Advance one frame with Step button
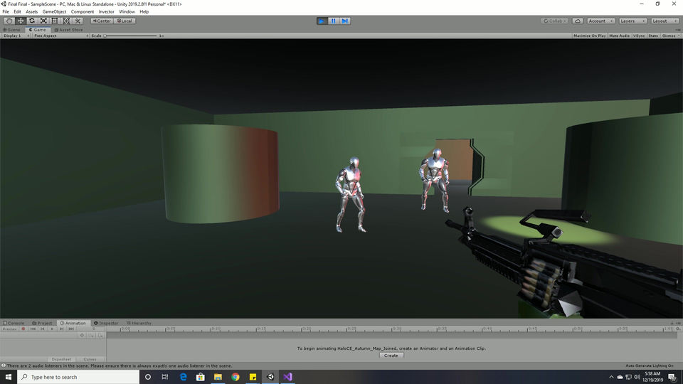Screen dimensions: 683x384 (x=344, y=21)
